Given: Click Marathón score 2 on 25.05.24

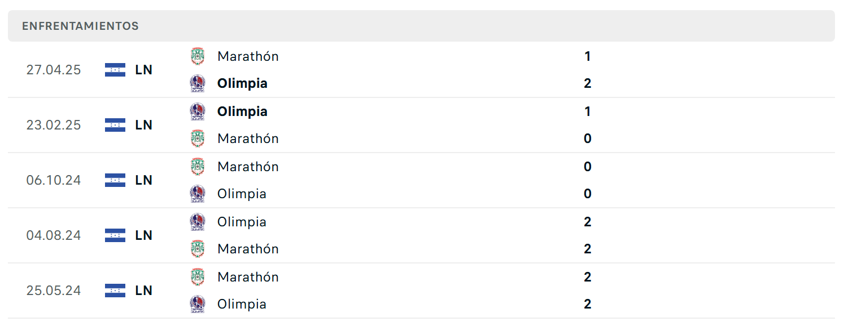Looking at the screenshot, I should point(588,277).
